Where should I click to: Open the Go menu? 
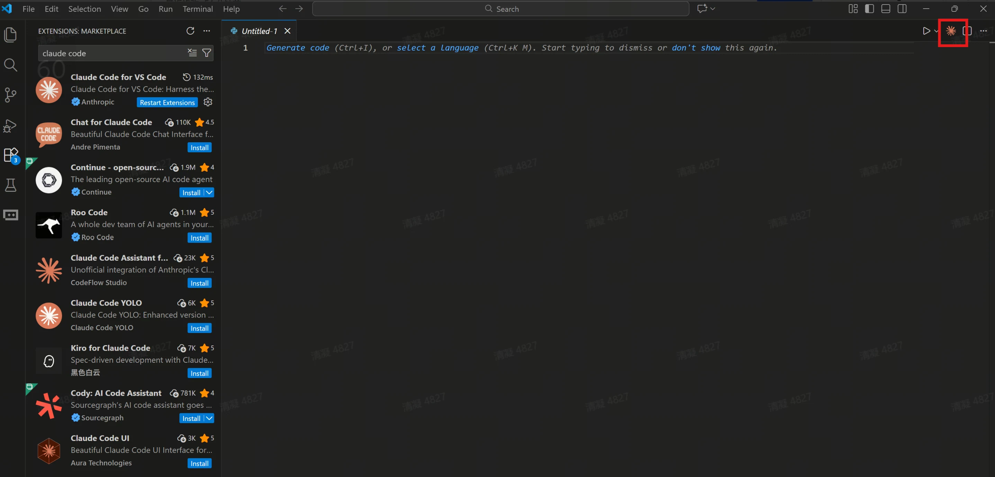(143, 9)
